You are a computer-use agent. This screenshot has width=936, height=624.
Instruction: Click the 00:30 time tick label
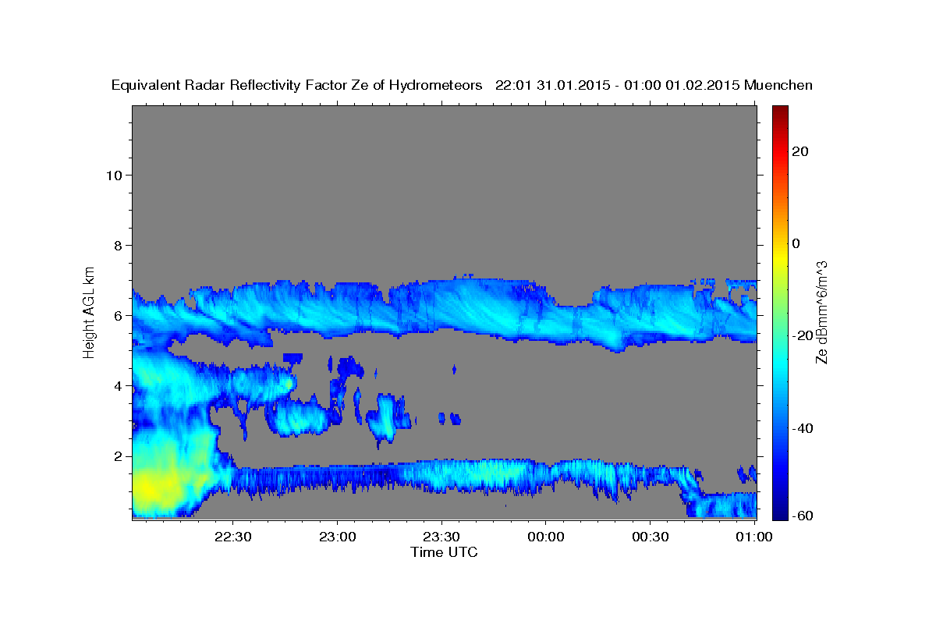click(x=649, y=537)
